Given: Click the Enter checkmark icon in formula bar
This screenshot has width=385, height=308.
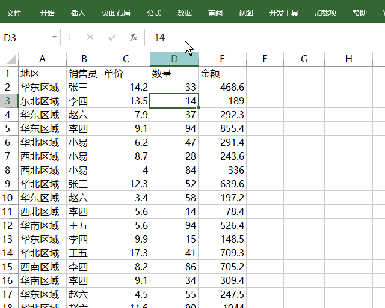Looking at the screenshot, I should click(112, 37).
